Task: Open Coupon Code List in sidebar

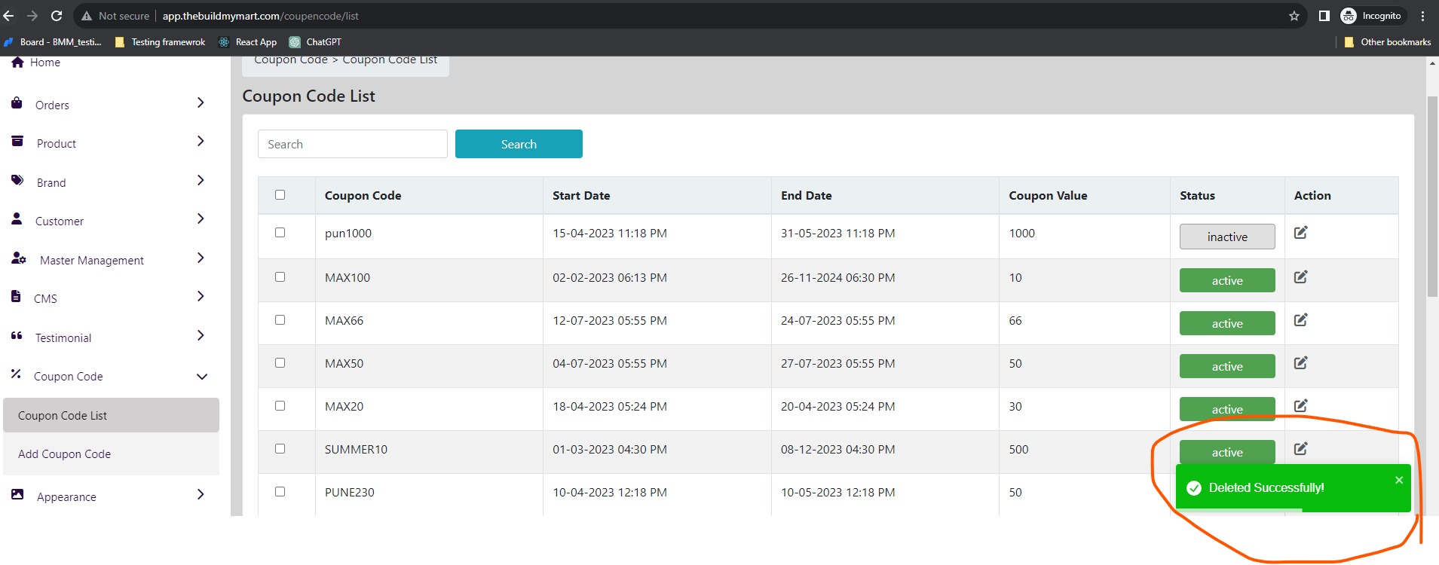Action: pyautogui.click(x=111, y=415)
